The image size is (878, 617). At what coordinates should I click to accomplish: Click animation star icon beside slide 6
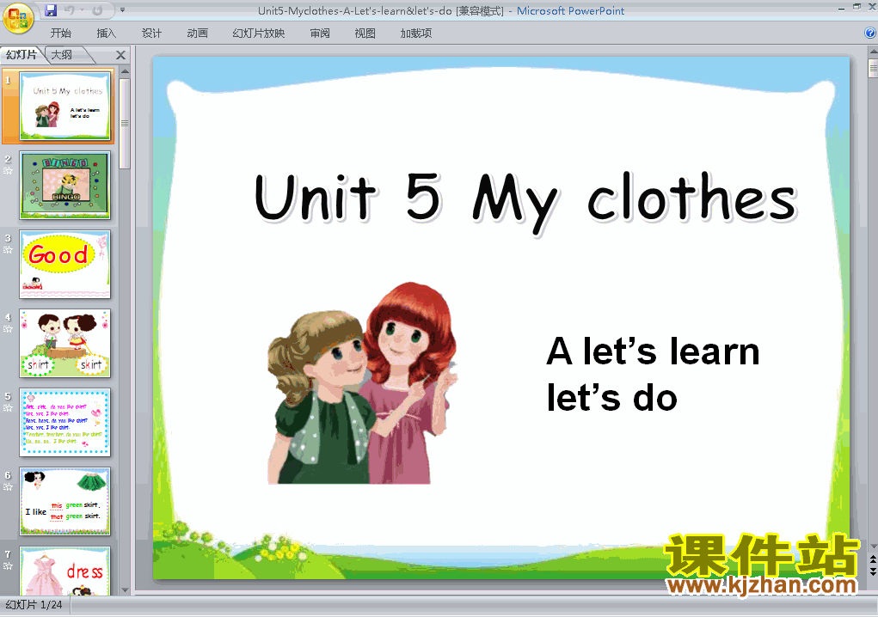(8, 487)
